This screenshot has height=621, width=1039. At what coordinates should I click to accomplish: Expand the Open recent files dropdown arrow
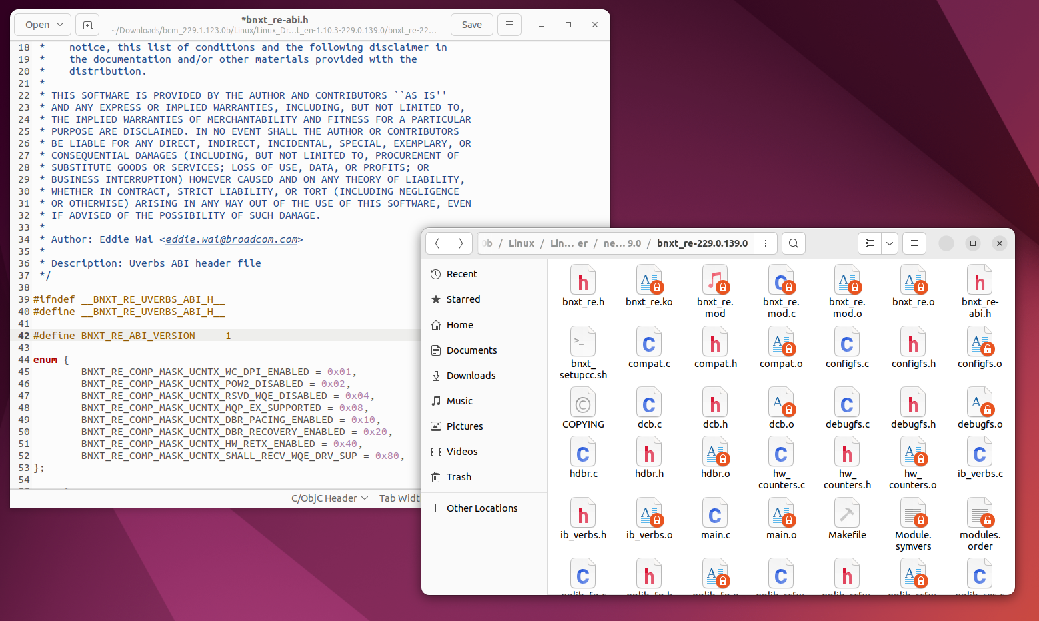point(59,25)
